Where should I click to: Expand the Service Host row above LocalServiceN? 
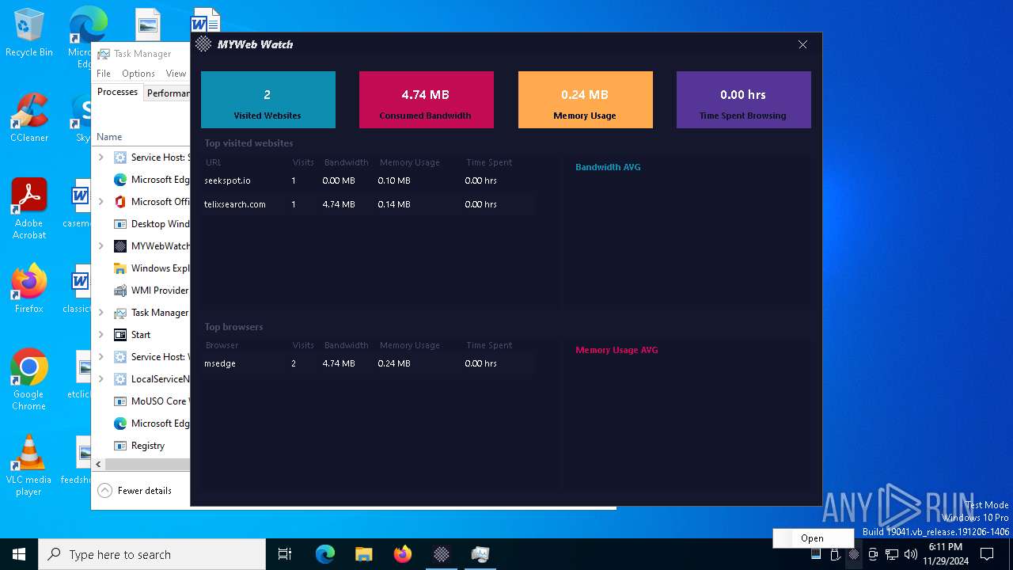(x=101, y=357)
